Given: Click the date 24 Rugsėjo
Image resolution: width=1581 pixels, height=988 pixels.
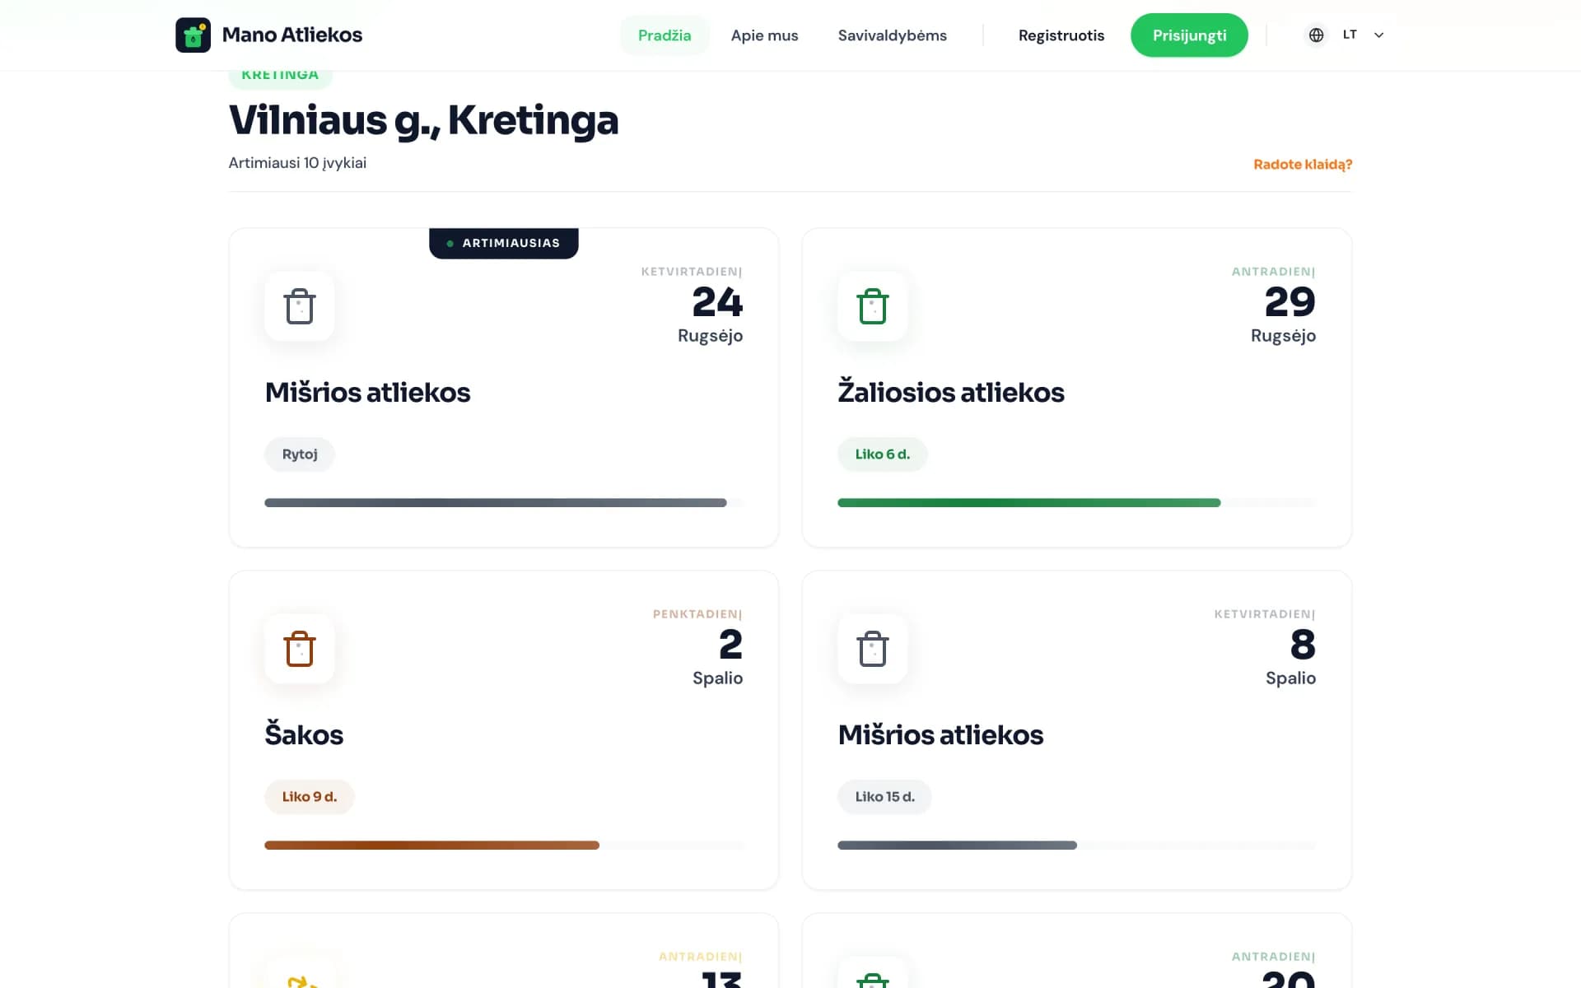Looking at the screenshot, I should coord(711,315).
